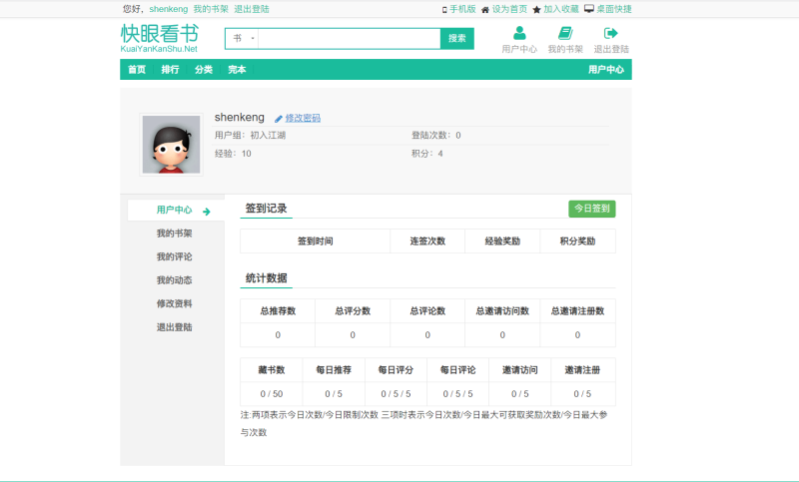
Task: Click the green arrow beside sidebar 用户中心
Action: [x=207, y=212]
